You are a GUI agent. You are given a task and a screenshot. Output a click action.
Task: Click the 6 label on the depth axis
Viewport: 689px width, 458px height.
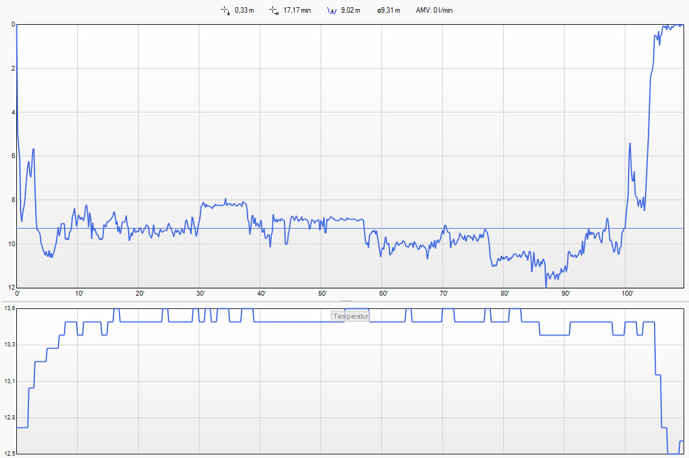pos(13,156)
